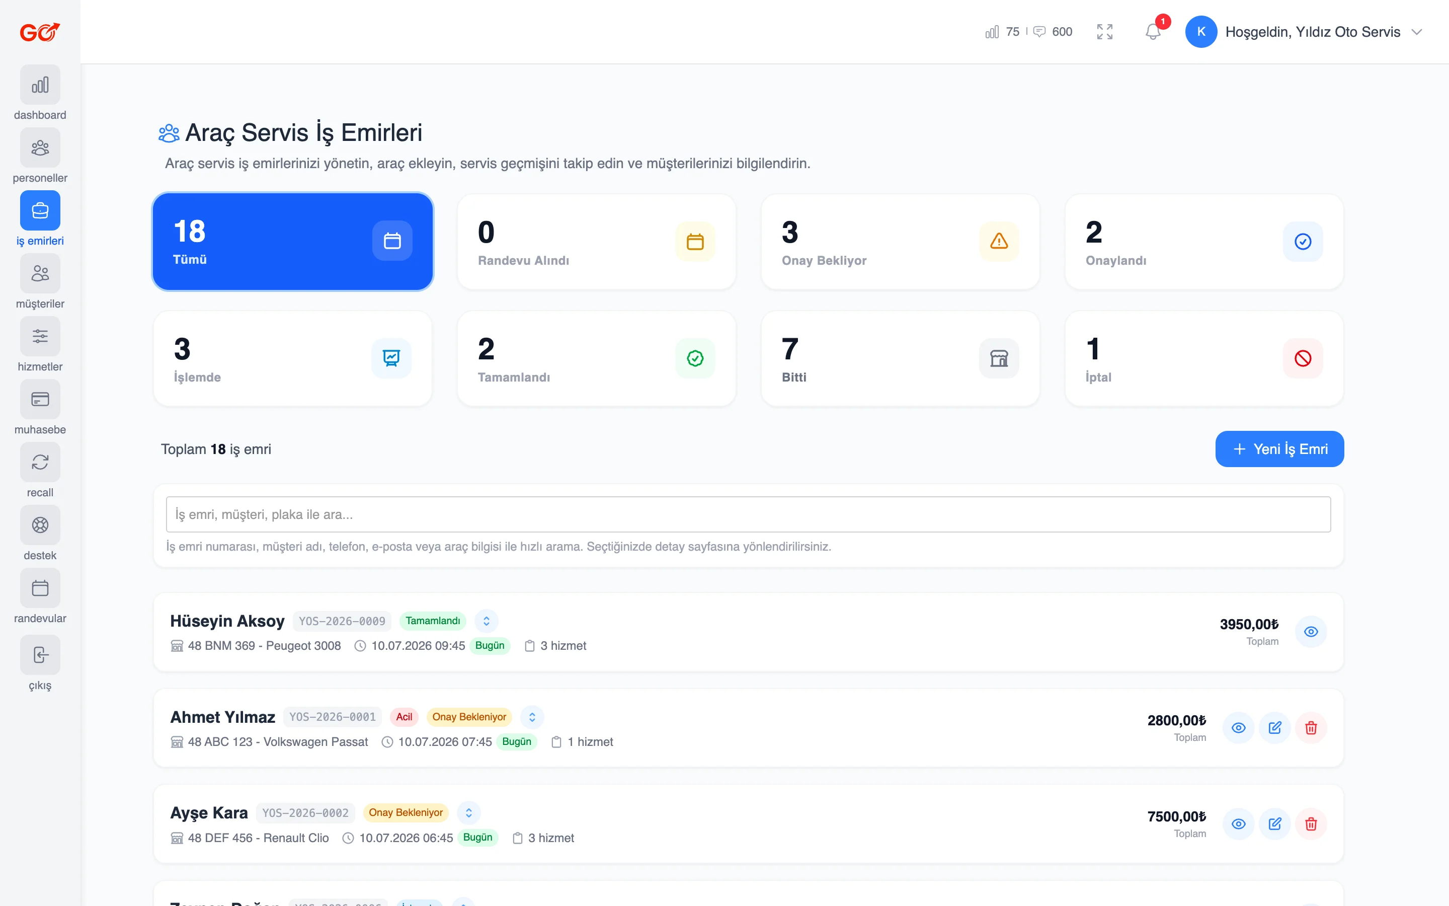Filter by İşlemde card
1449x906 pixels.
point(293,358)
